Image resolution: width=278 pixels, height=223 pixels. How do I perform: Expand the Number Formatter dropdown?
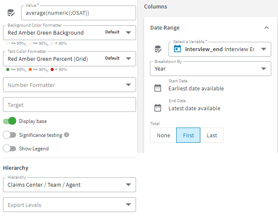69,85
